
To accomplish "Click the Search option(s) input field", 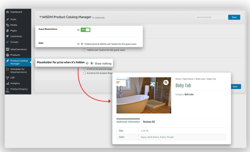I will pos(211,17).
